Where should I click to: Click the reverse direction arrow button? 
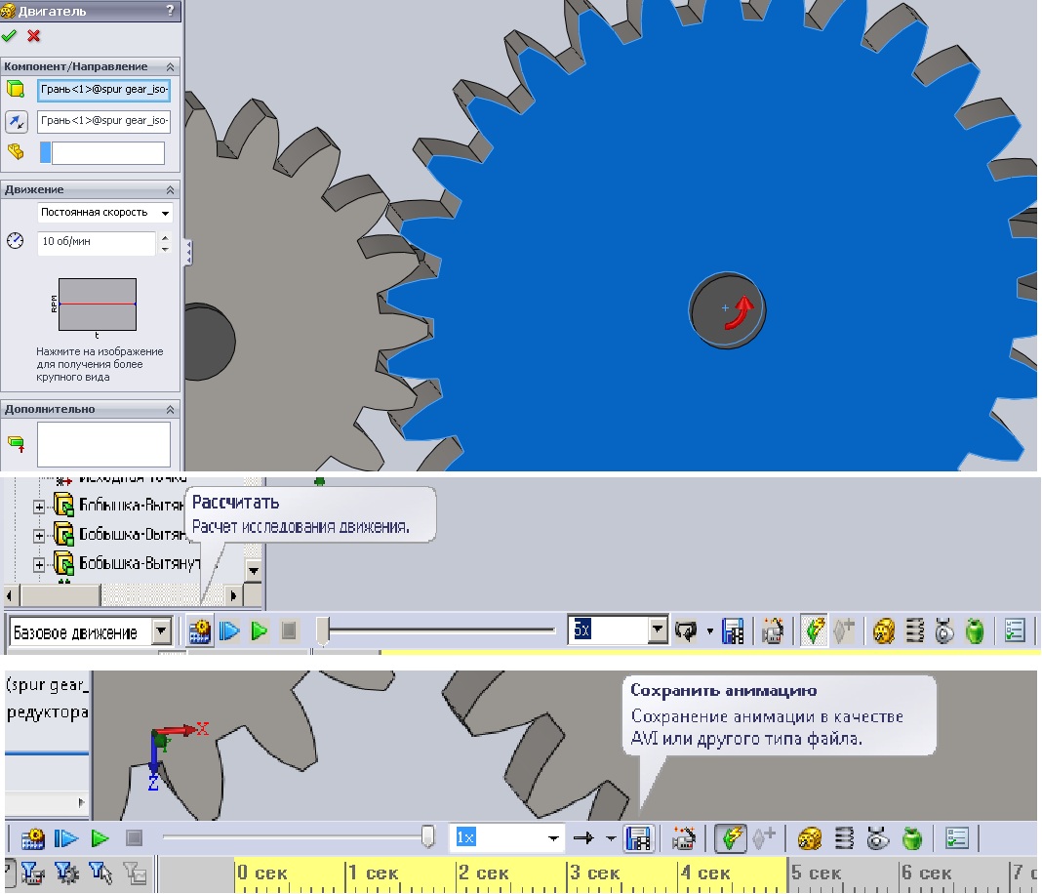click(16, 122)
